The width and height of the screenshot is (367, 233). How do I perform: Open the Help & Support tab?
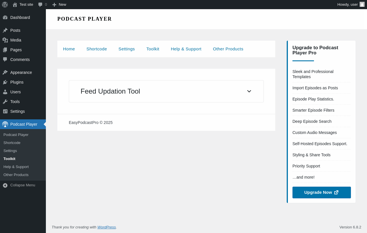186,49
